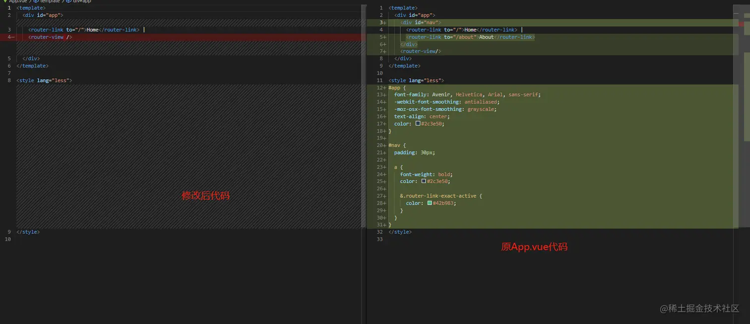This screenshot has width=750, height=324.
Task: Click the 'text-align: center;' line
Action: coord(422,116)
